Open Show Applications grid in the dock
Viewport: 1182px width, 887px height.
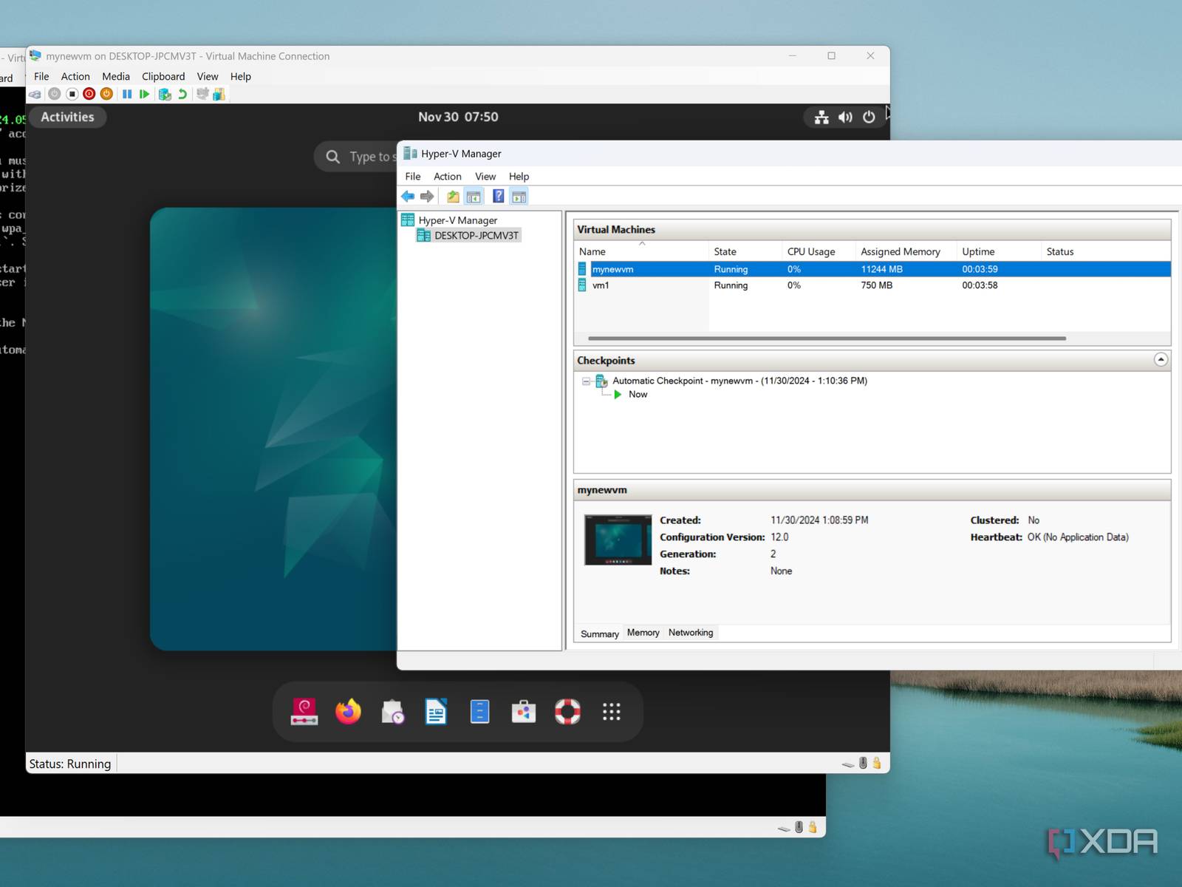[611, 712]
